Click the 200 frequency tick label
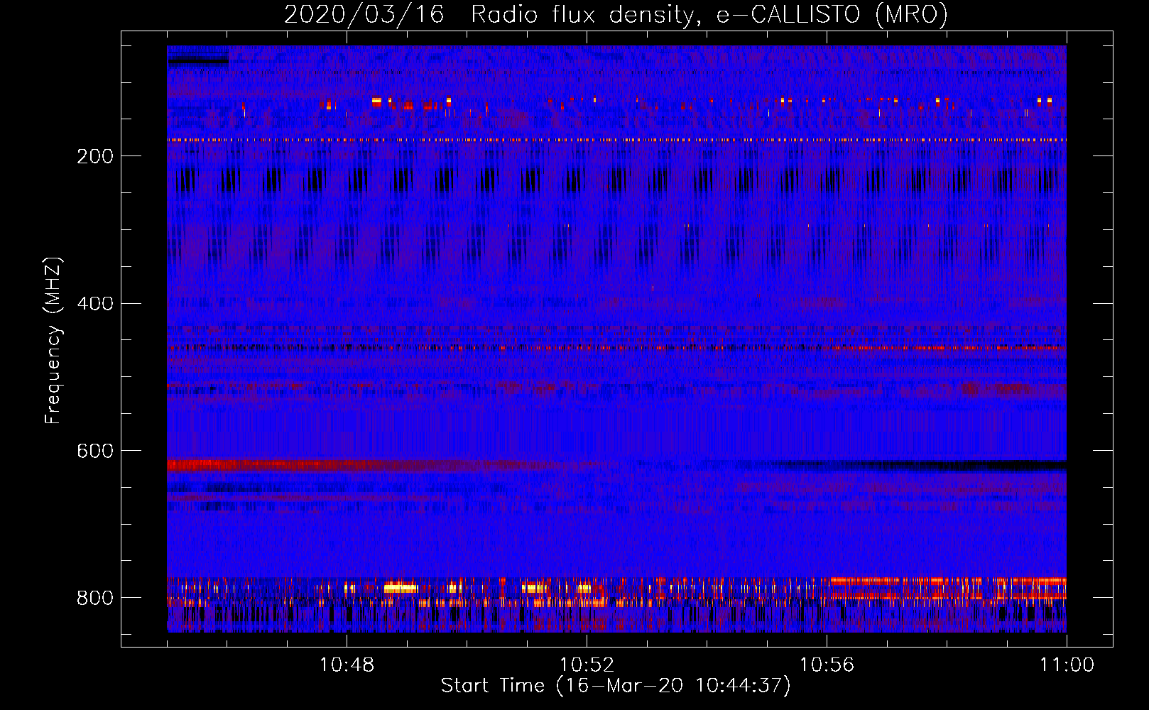1149x710 pixels. (95, 156)
